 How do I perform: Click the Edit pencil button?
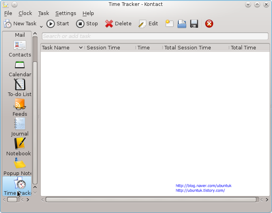148,24
